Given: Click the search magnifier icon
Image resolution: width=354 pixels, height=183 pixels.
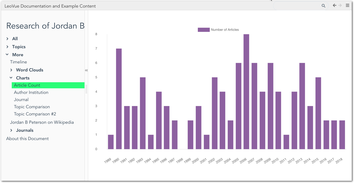Looking at the screenshot, I should coord(323,6).
